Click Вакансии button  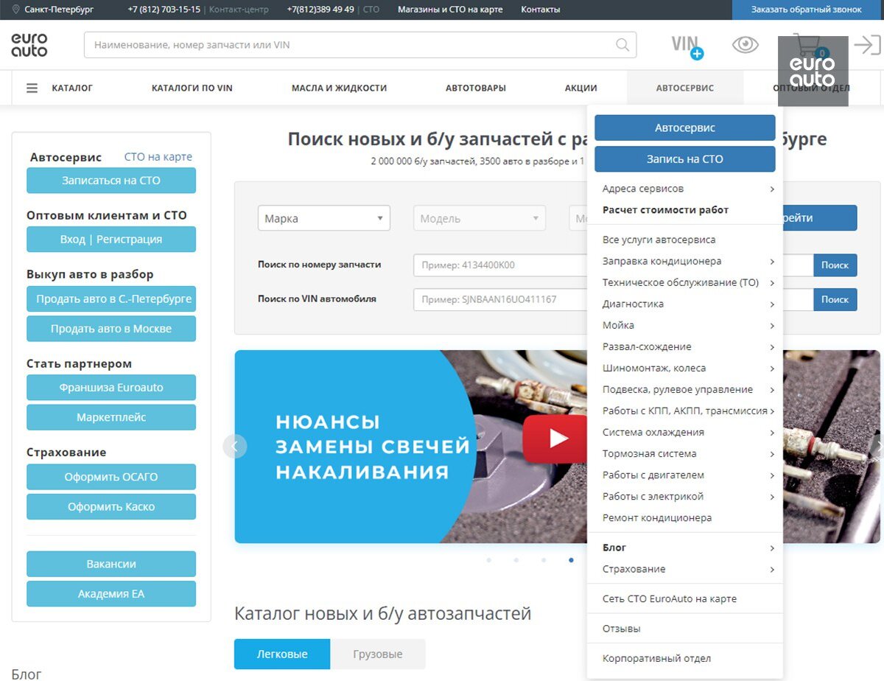111,564
